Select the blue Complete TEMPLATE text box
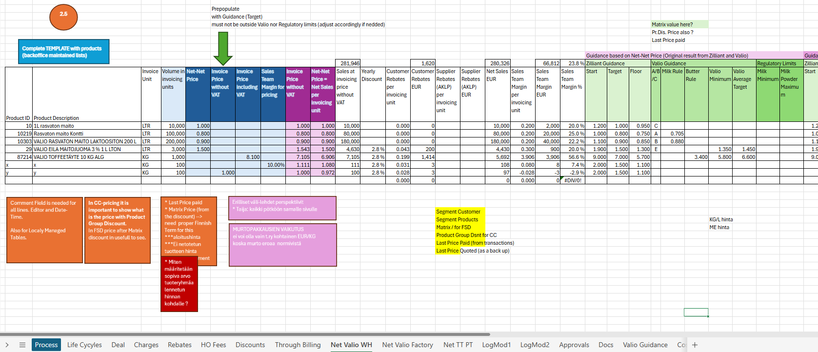 [63, 52]
